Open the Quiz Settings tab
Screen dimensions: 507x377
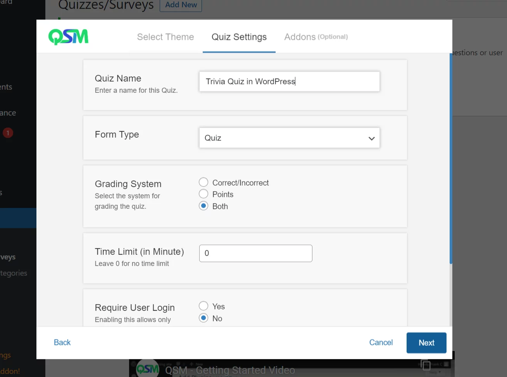pyautogui.click(x=239, y=37)
